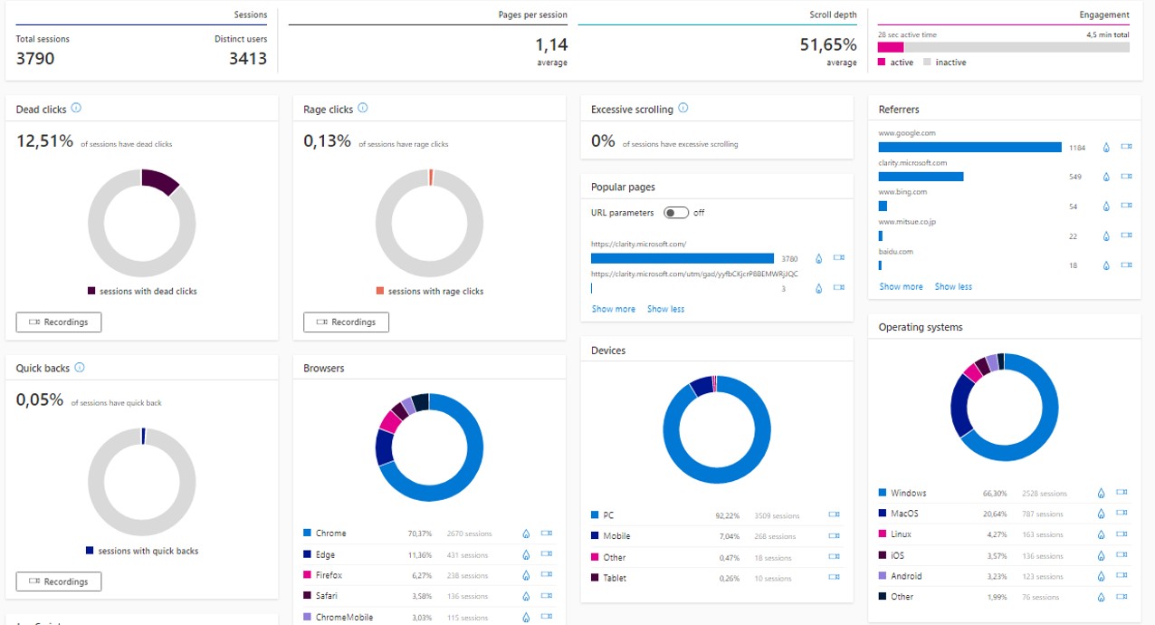Open the Quick backs info icon
1155x625 pixels.
80,368
